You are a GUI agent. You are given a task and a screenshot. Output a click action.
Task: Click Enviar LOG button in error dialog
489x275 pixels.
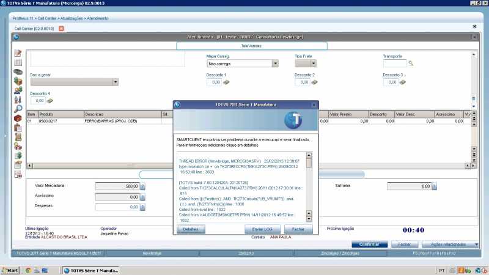(x=262, y=229)
